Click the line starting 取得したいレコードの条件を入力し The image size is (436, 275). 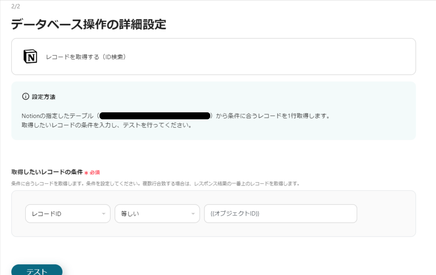[x=107, y=125]
